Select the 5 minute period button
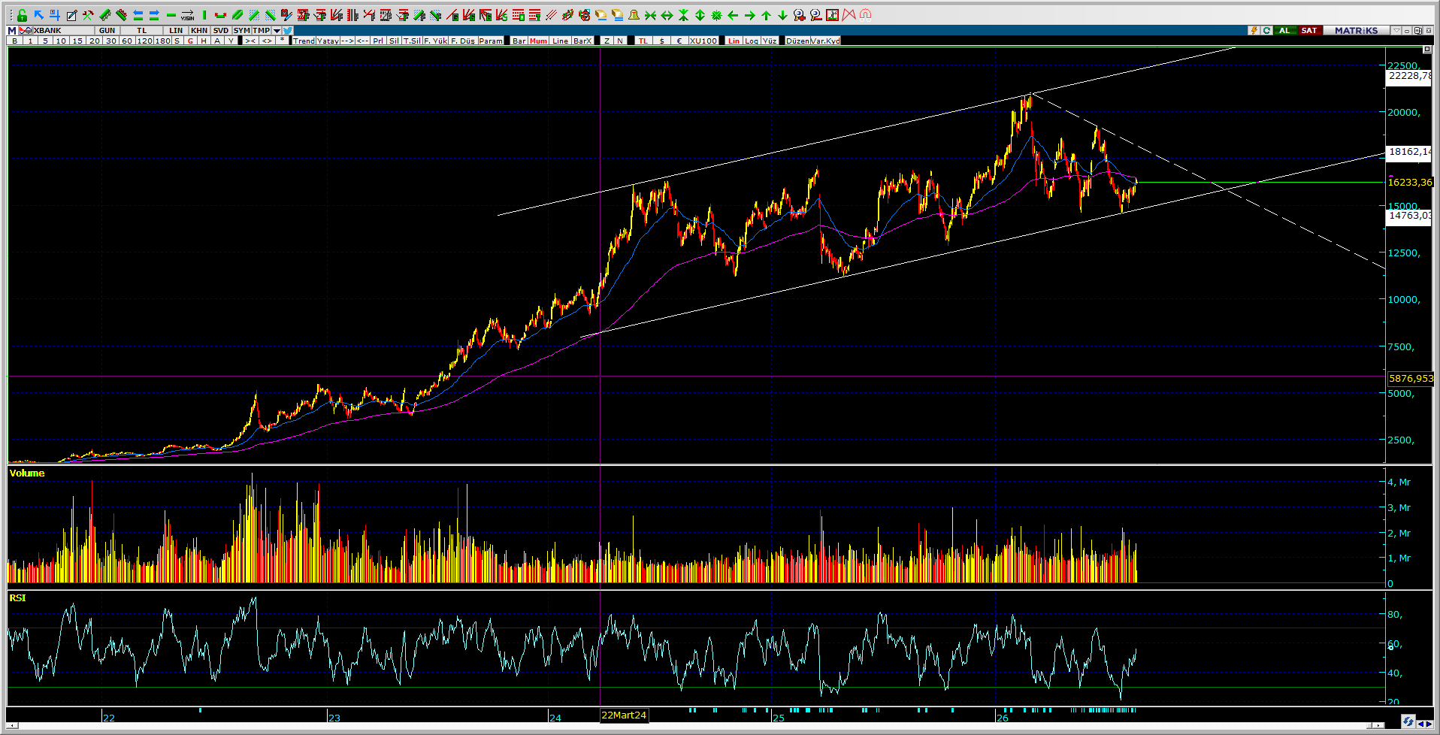Viewport: 1440px width, 735px height. (45, 41)
